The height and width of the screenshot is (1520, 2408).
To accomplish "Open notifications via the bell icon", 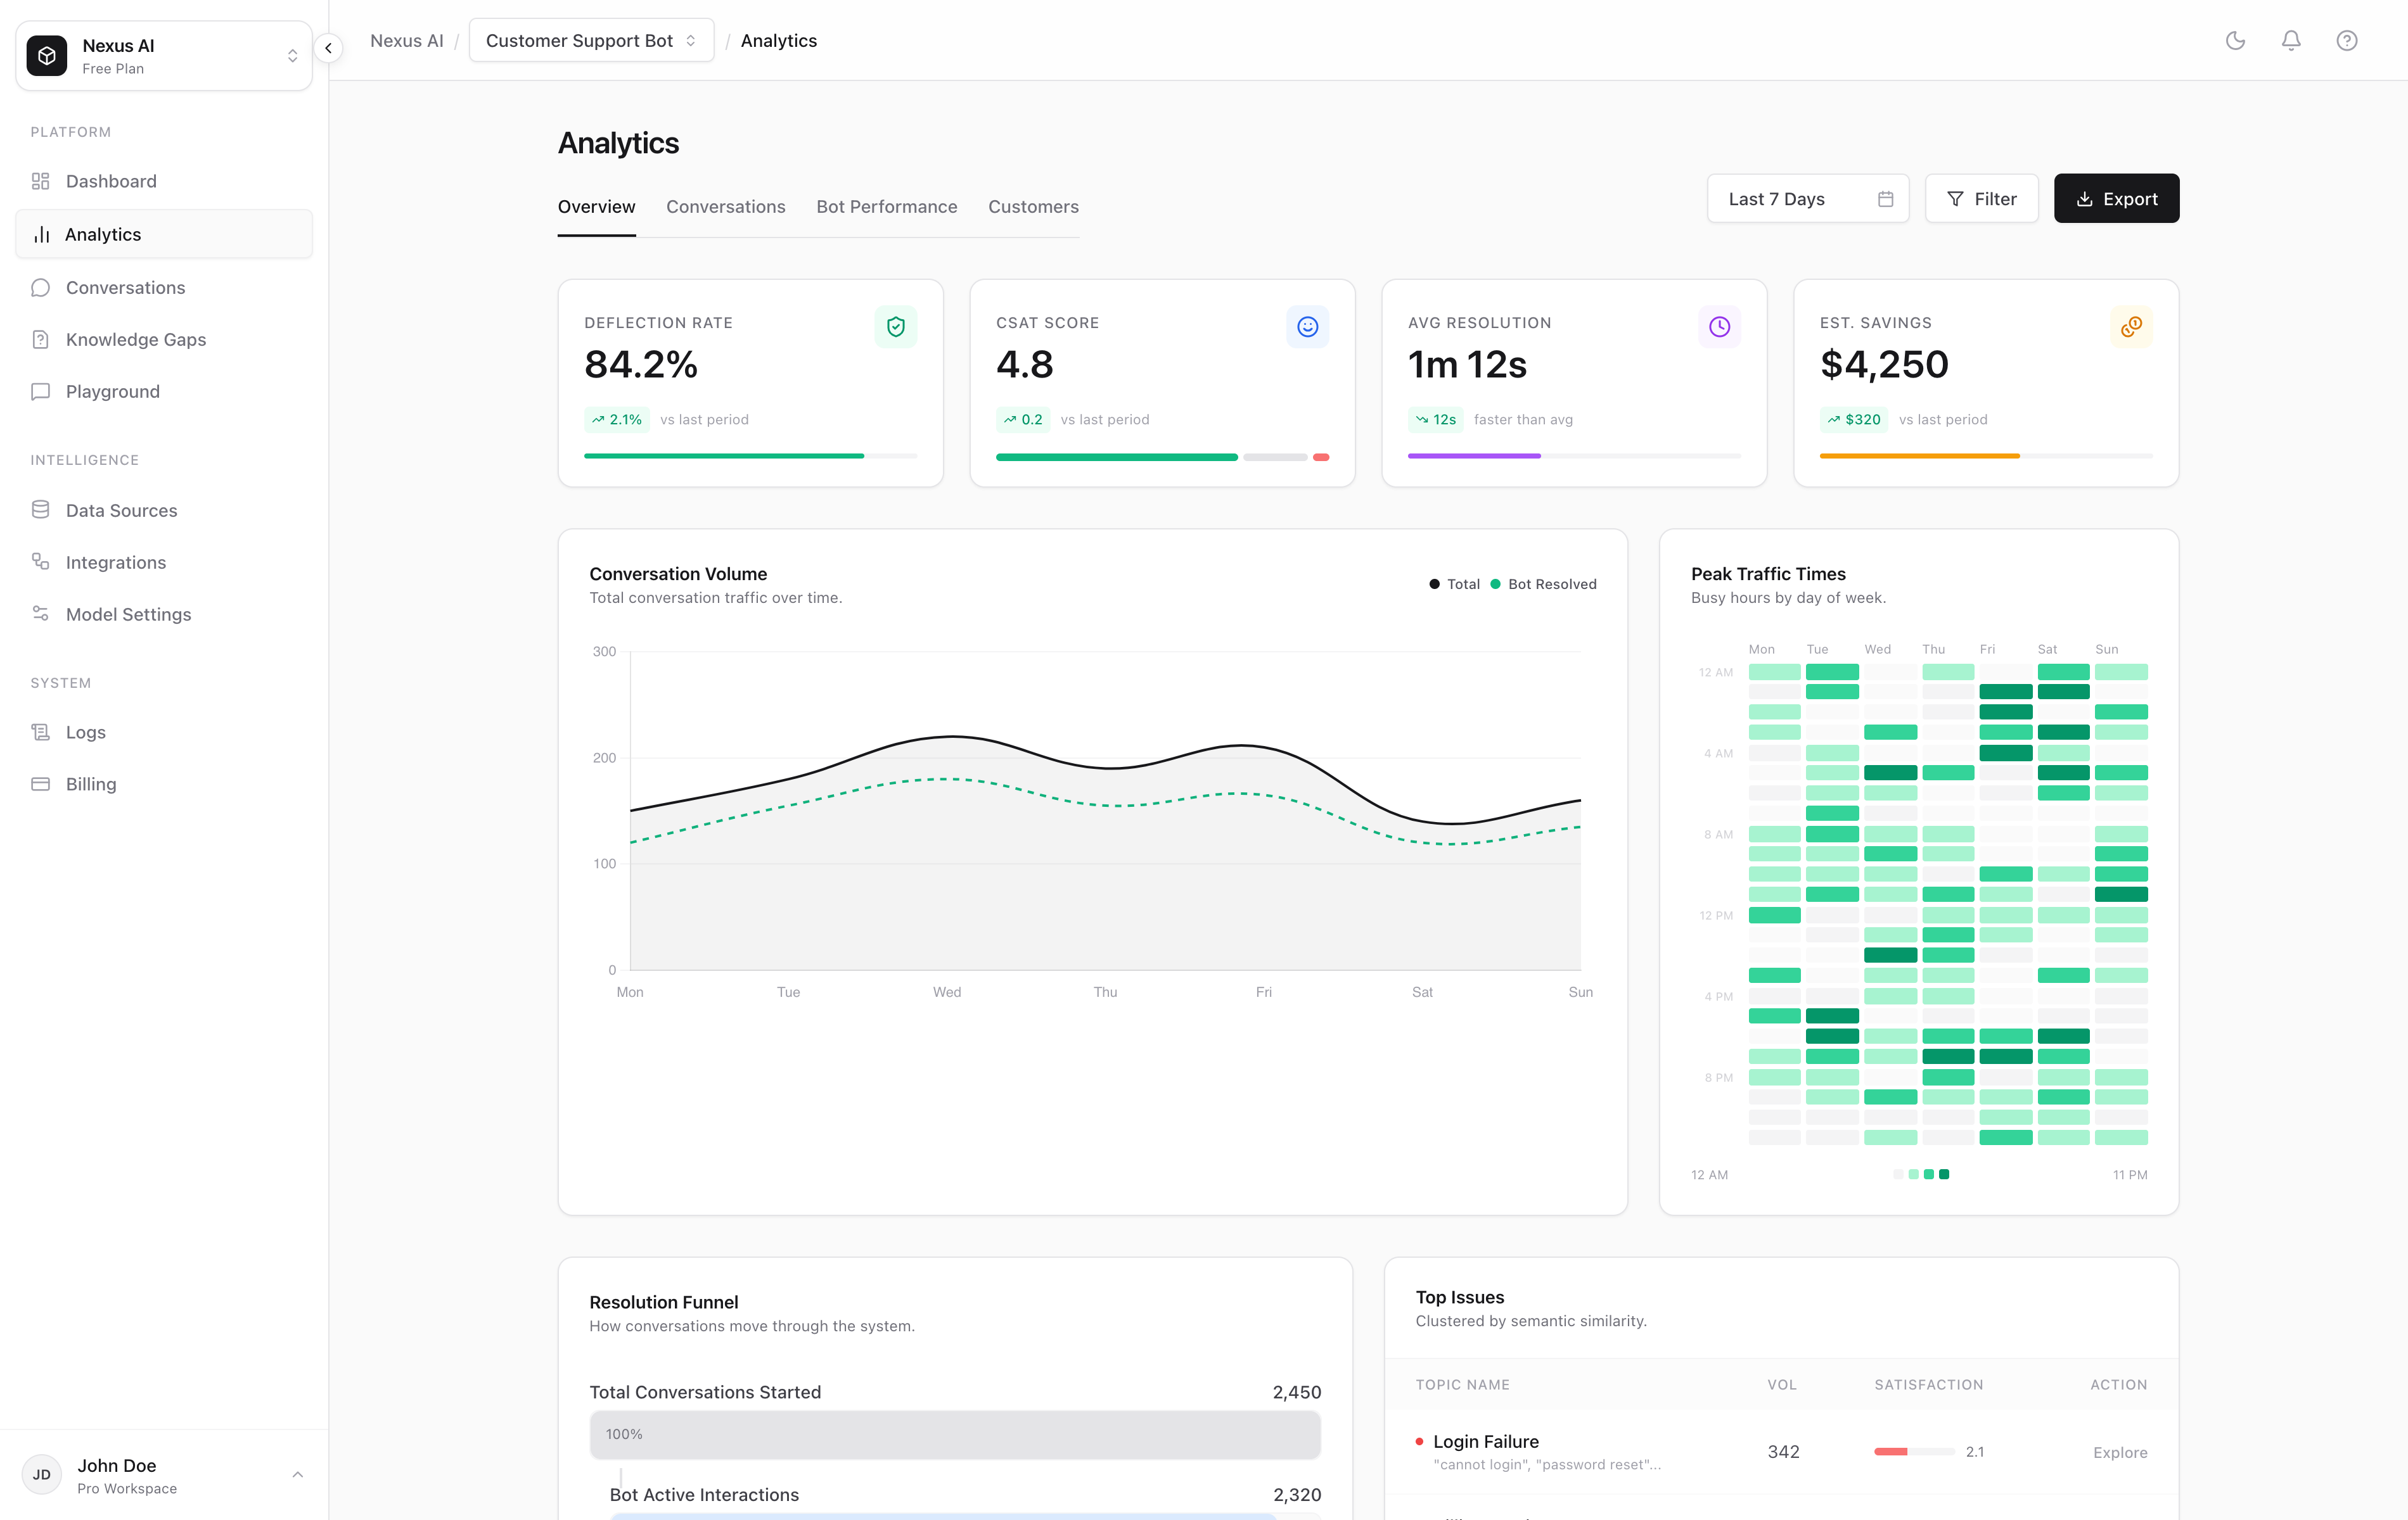I will tap(2291, 41).
